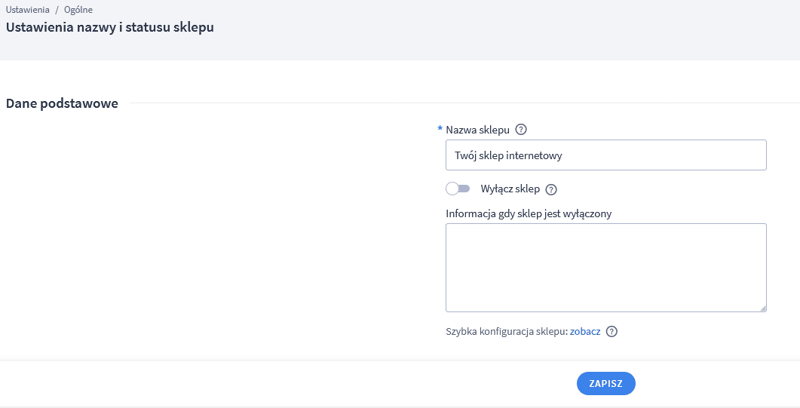Click the breadcrumb slash separator
800x408 pixels.
(x=57, y=10)
